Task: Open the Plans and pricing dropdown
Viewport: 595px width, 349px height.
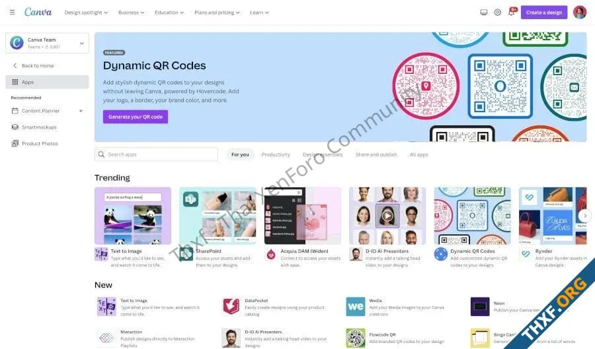Action: (x=217, y=13)
